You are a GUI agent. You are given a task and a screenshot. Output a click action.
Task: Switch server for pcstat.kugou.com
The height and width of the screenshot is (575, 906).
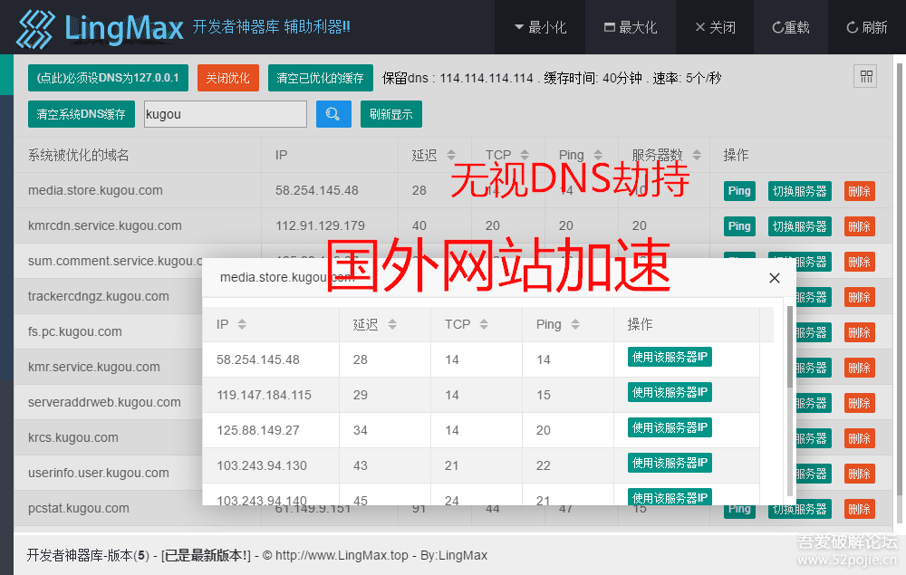pos(800,509)
